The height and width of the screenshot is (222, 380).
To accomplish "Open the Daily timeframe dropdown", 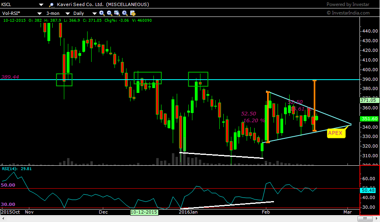I will coord(94,13).
